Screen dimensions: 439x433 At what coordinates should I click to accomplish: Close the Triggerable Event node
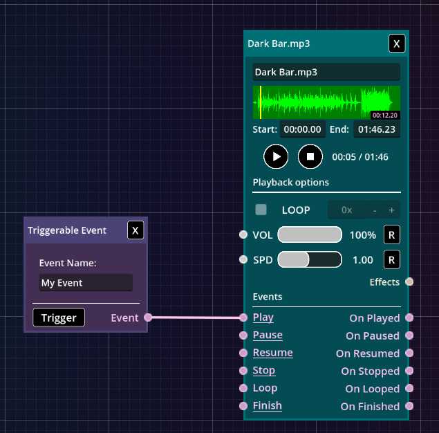coord(136,230)
